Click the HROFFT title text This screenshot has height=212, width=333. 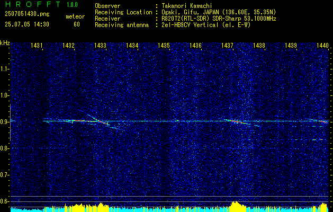coord(33,4)
